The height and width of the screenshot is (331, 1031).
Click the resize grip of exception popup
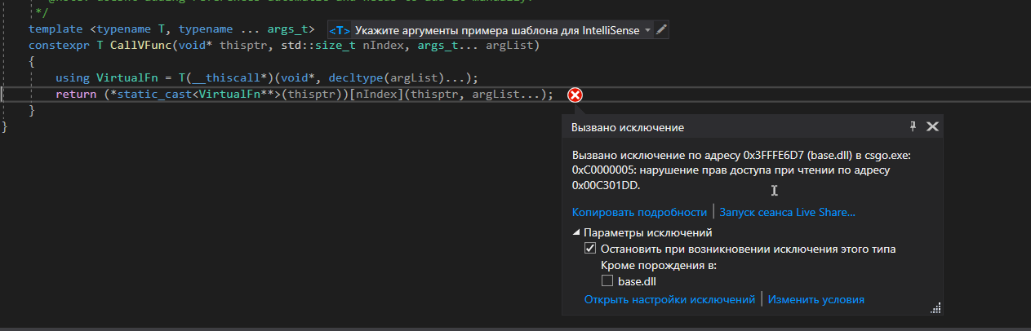click(x=936, y=307)
